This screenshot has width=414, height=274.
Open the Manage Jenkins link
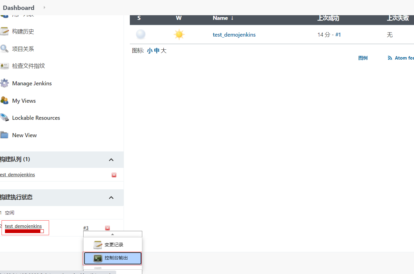tap(32, 83)
